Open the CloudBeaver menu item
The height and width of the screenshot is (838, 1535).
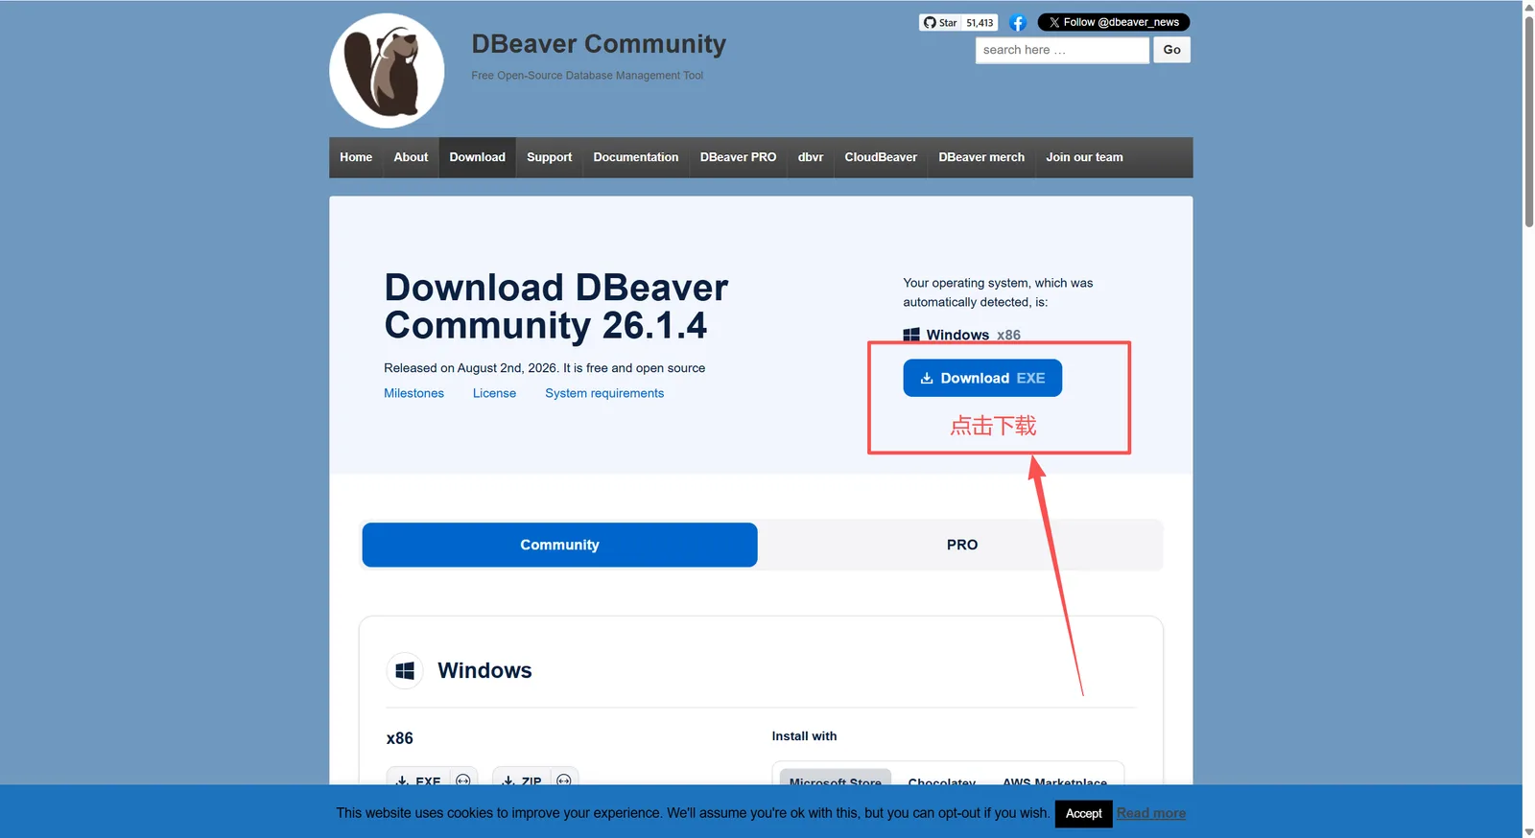click(x=881, y=157)
